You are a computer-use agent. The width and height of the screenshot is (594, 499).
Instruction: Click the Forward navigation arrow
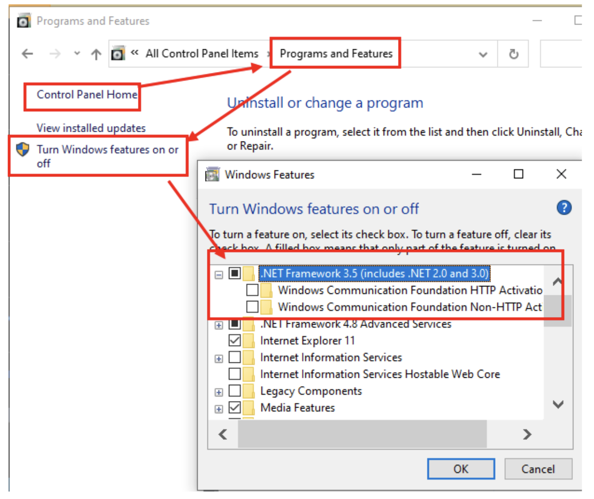55,54
